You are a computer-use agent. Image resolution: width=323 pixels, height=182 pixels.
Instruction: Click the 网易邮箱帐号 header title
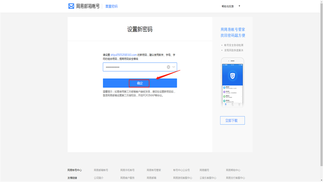[x=88, y=6]
